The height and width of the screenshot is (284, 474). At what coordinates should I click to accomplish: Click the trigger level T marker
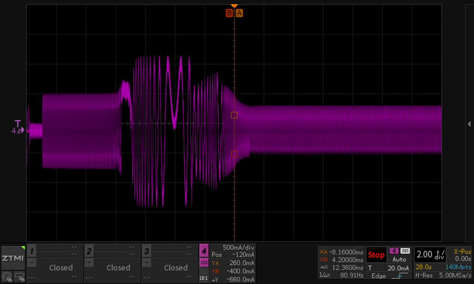click(x=18, y=124)
